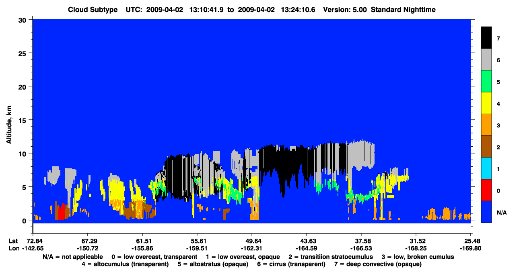
Task: Click '4 = altocumulus (transparent)' legend text
Action: click(x=125, y=264)
